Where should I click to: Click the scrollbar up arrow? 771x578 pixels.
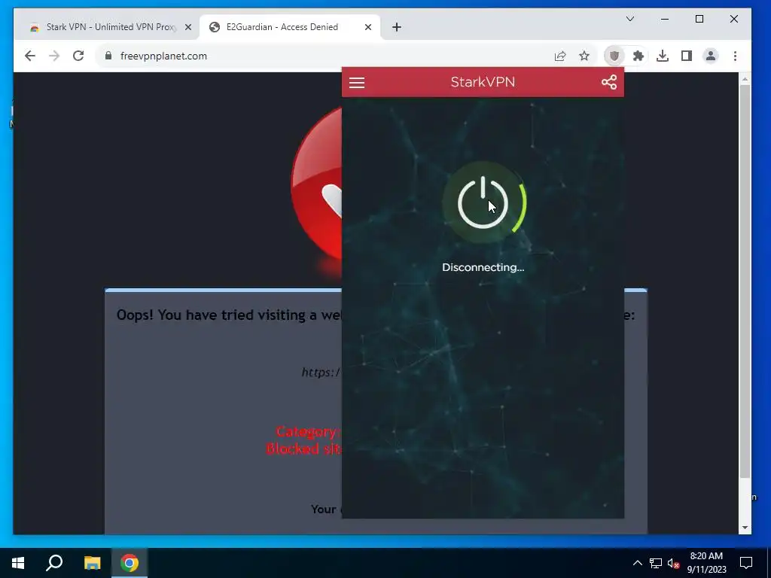click(x=745, y=78)
